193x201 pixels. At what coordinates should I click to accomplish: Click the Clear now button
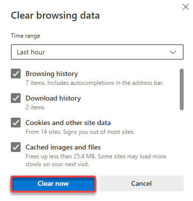[x=53, y=183]
